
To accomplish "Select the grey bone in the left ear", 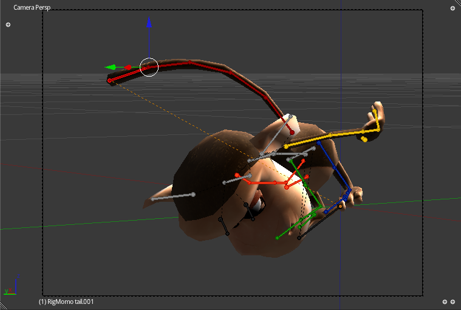I will [x=173, y=197].
